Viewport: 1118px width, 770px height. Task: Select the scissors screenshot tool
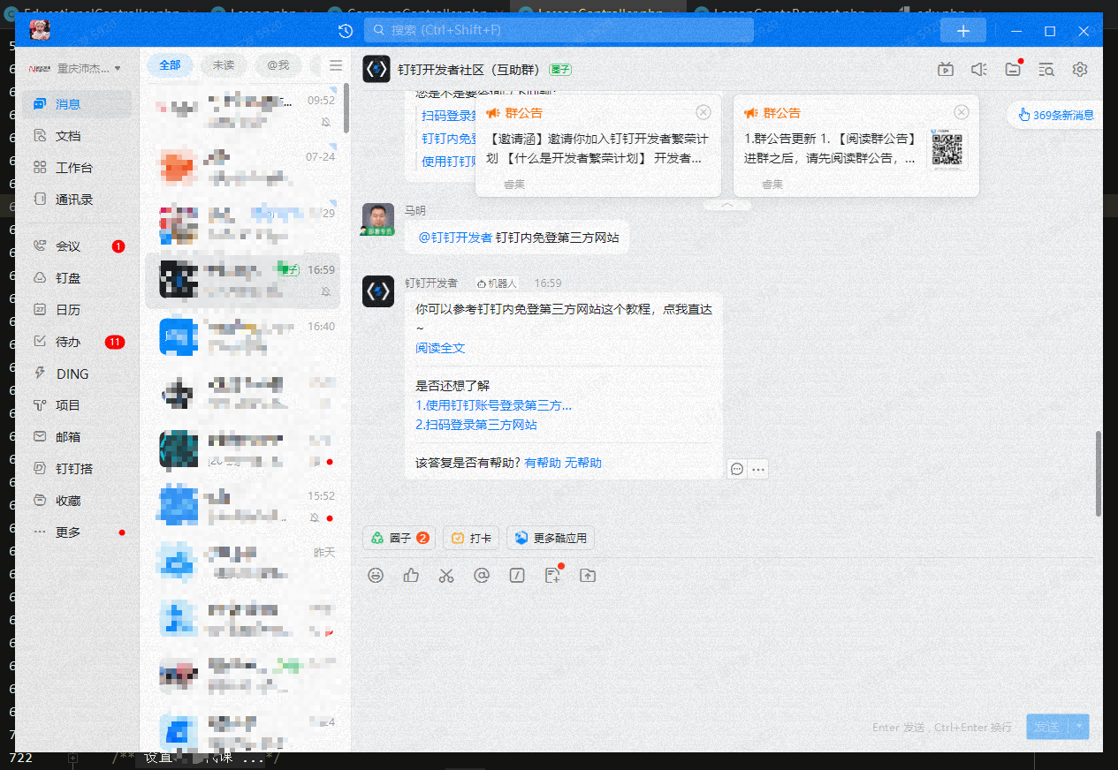(446, 576)
